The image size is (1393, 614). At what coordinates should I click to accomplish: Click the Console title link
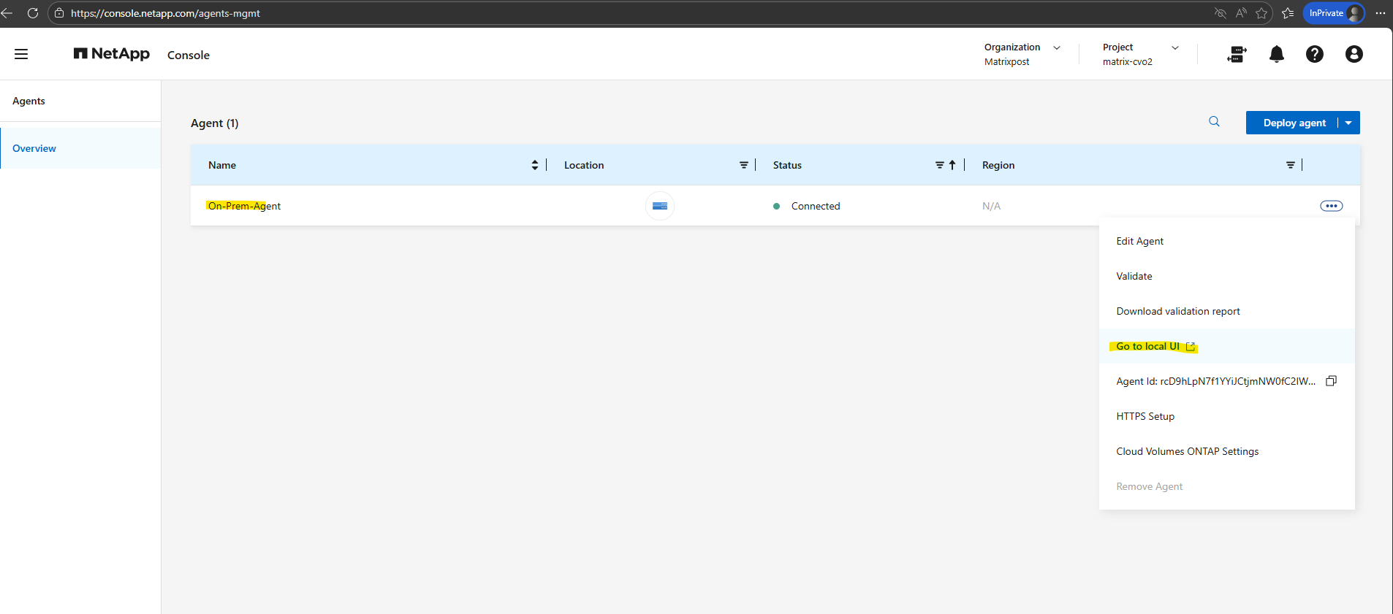pyautogui.click(x=189, y=55)
